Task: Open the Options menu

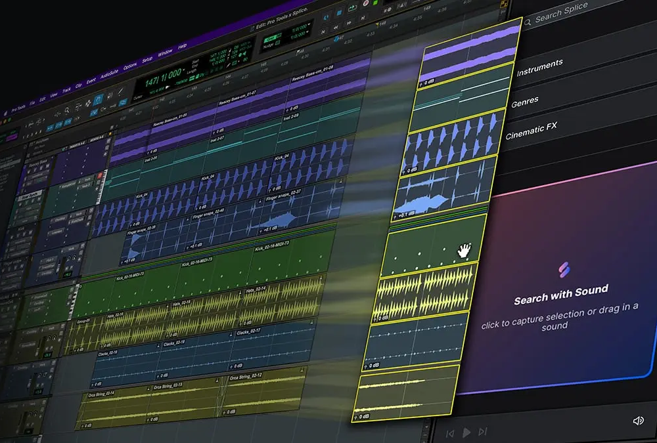Action: (130, 66)
